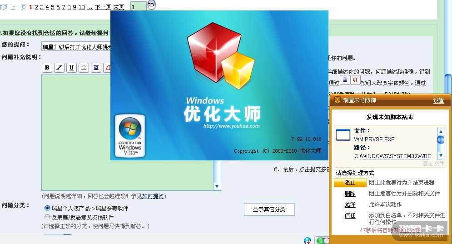Click the inline 蓝 sample button in help text

tap(345, 80)
